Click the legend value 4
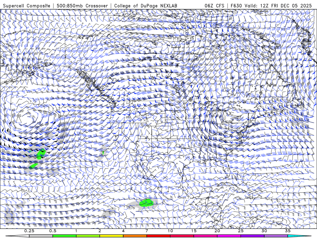The image size is (317, 238). [123, 231]
